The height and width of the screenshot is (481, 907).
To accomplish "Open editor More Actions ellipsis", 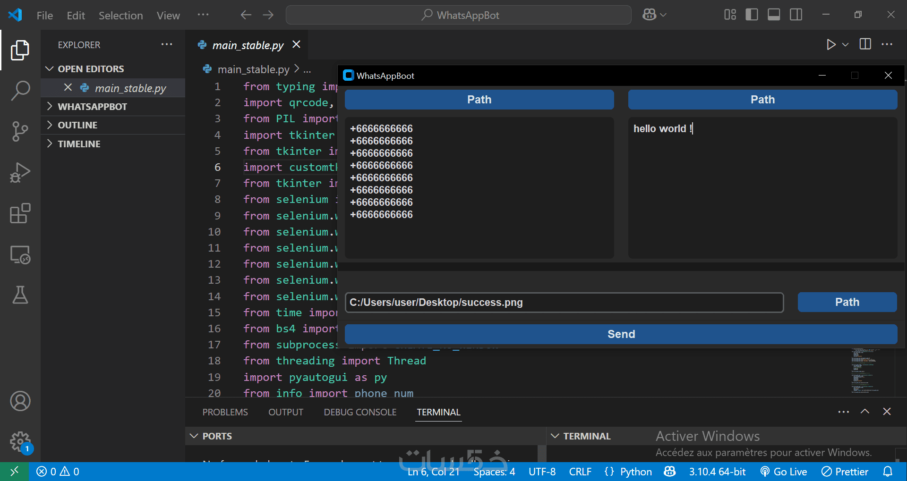I will (x=887, y=44).
